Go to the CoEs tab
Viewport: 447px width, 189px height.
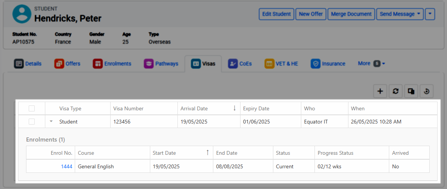240,64
